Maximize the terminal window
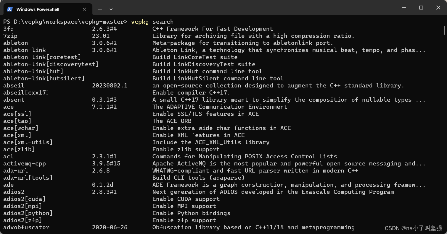447x234 pixels. tap(421, 8)
